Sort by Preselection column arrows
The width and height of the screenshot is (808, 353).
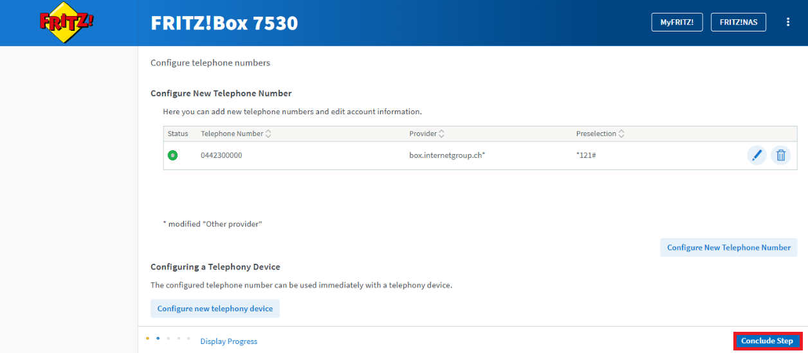pos(621,134)
